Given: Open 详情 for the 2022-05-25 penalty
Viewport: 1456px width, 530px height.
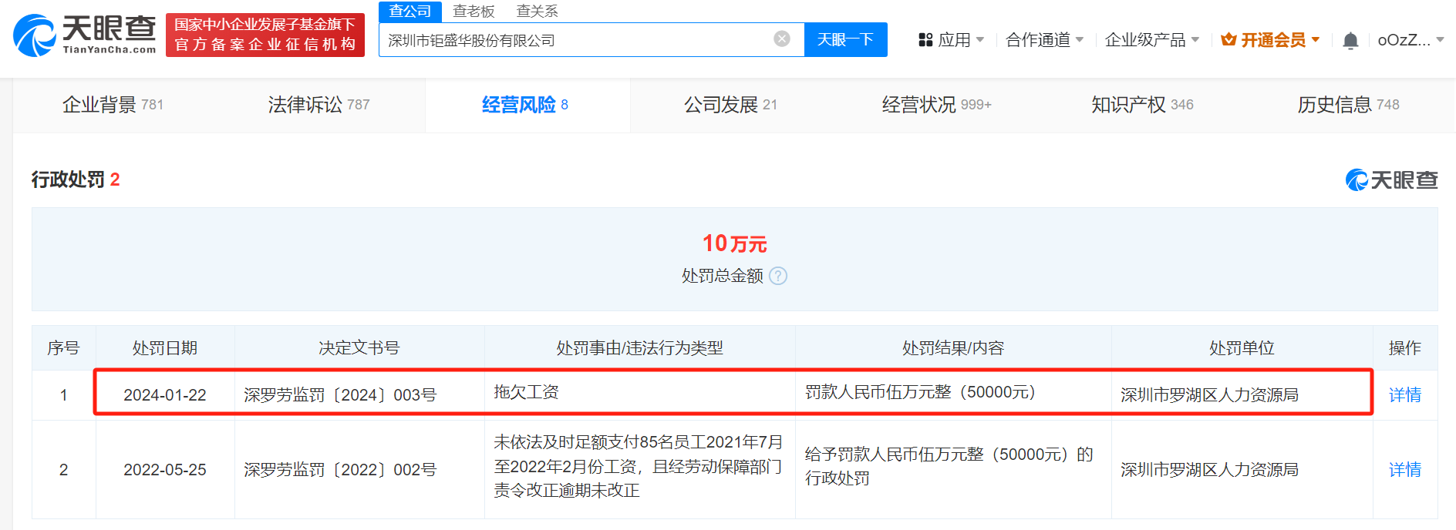Looking at the screenshot, I should tap(1405, 470).
